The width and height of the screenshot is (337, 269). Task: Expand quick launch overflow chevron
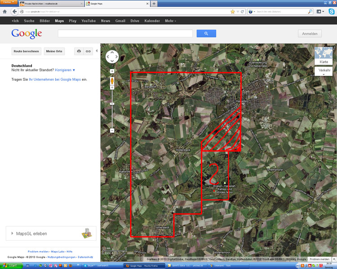pos(78,265)
